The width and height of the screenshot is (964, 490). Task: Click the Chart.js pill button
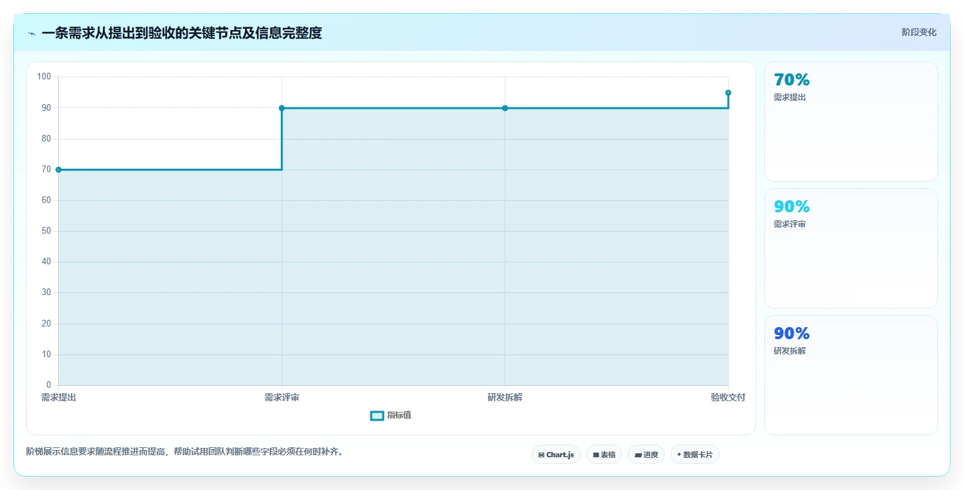point(556,455)
